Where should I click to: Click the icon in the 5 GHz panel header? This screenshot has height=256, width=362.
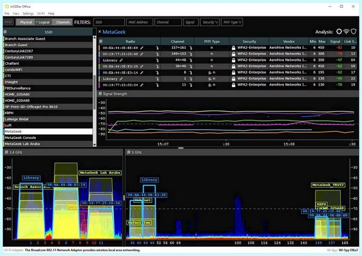129,152
